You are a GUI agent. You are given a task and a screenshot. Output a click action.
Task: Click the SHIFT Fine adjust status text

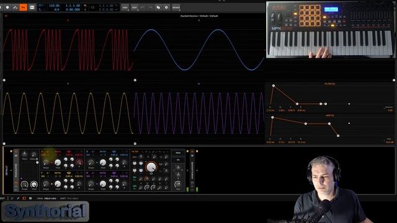pyautogui.click(x=69, y=198)
